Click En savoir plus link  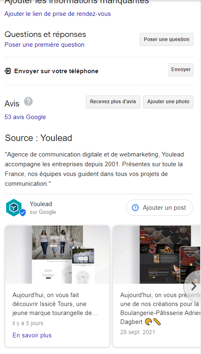tap(32, 335)
